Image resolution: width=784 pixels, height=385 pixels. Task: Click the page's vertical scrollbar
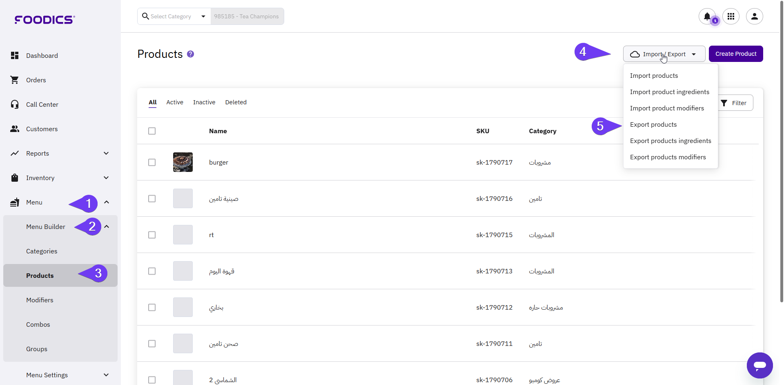781,163
